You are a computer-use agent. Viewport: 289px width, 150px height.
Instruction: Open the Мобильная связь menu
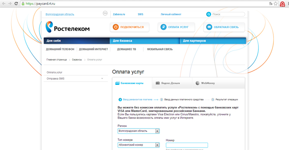(160, 49)
